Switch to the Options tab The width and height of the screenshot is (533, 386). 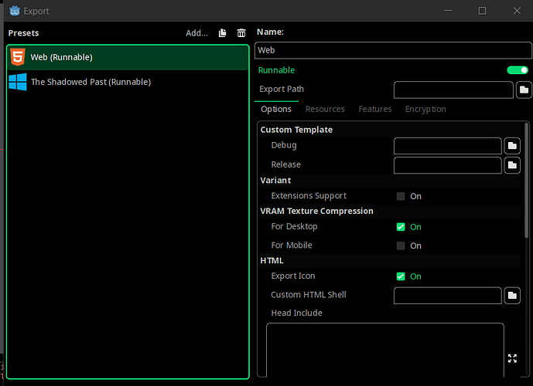(276, 109)
